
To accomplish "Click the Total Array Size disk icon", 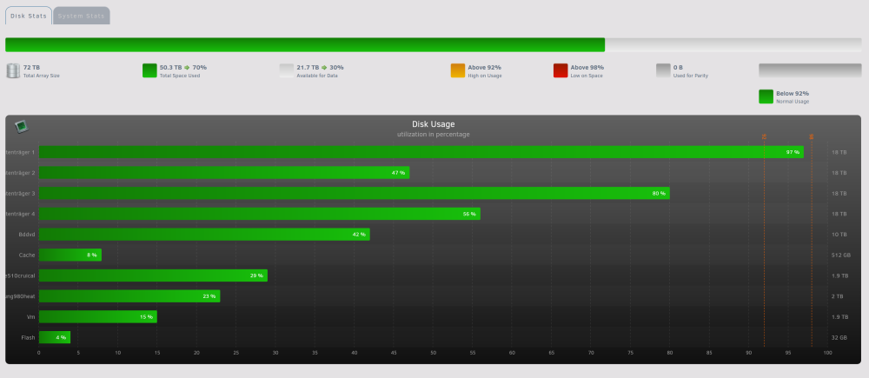I will coord(13,71).
